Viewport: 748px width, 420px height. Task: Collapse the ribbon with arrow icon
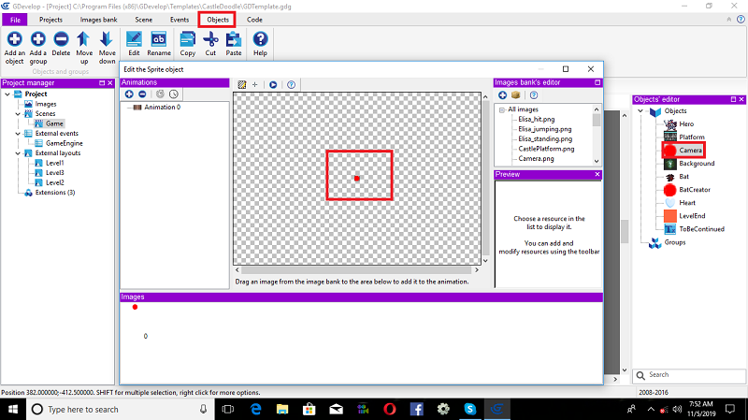tap(729, 20)
